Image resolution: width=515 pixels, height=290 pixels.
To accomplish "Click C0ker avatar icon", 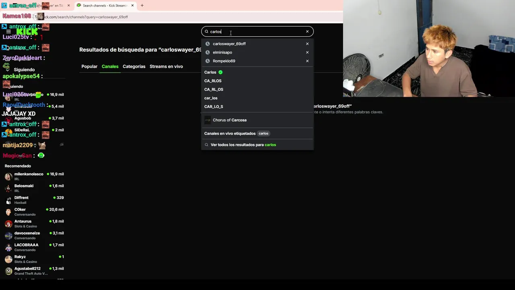I will [8, 212].
